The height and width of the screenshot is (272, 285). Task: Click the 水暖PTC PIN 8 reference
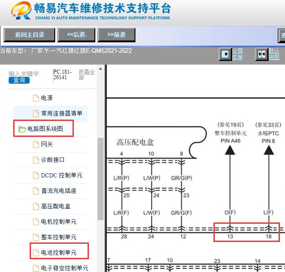click(268, 133)
